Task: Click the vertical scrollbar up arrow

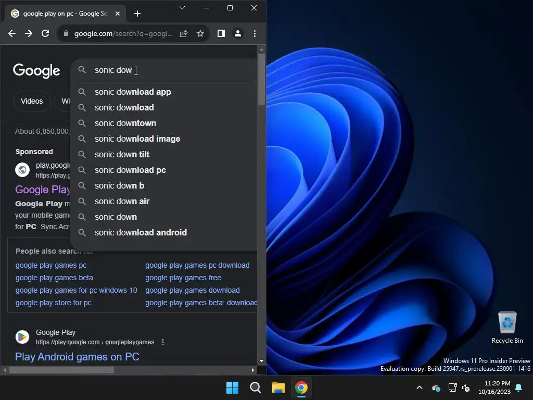Action: click(261, 49)
